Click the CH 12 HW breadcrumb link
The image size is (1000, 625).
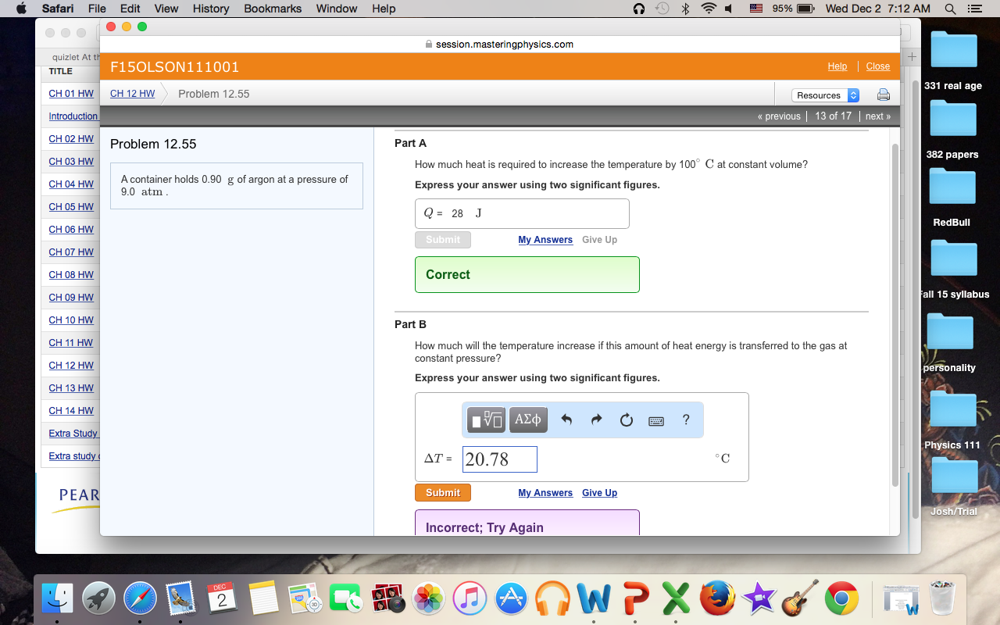click(x=132, y=94)
